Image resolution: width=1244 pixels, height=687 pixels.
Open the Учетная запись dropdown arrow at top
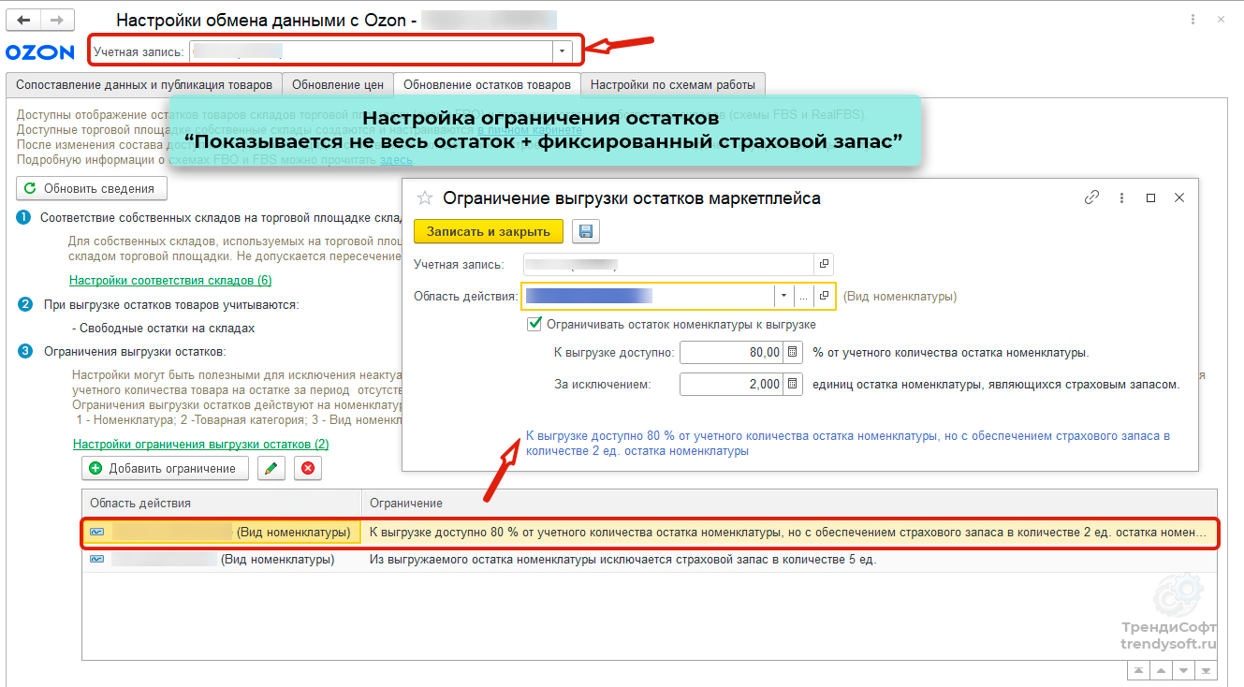click(562, 51)
